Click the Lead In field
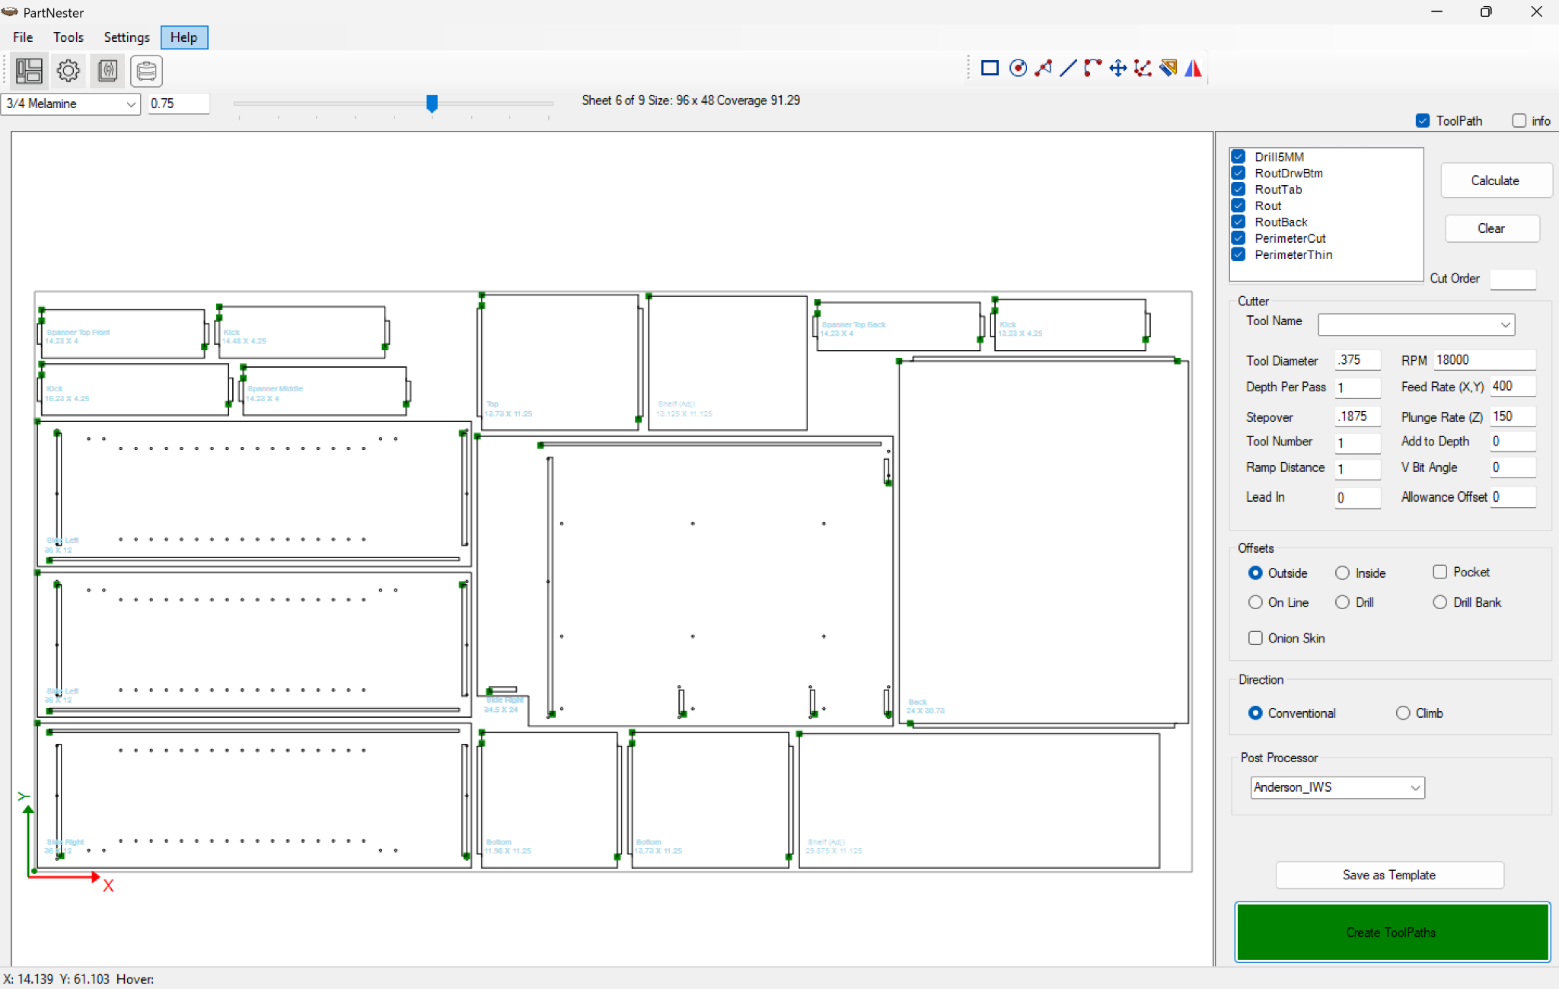Viewport: 1559px width, 989px height. click(1358, 497)
